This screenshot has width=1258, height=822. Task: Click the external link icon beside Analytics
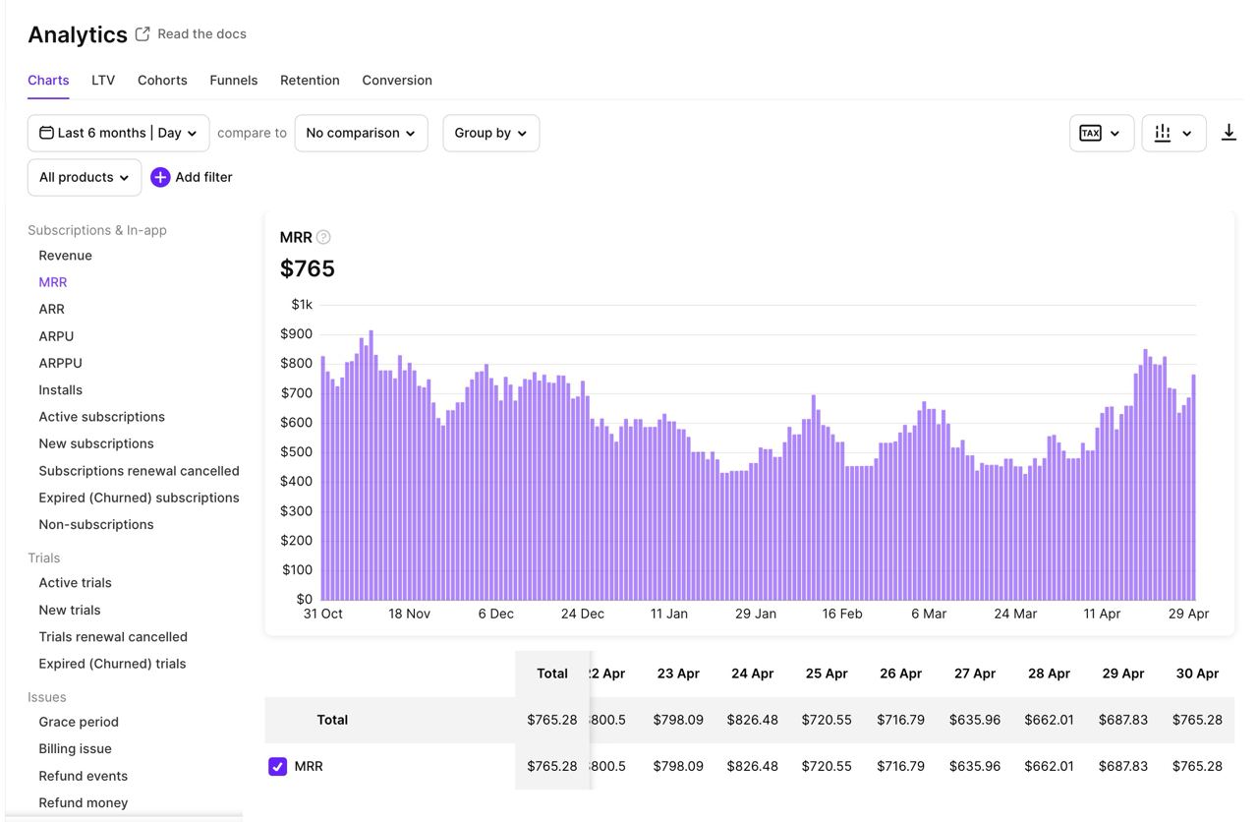(x=141, y=32)
